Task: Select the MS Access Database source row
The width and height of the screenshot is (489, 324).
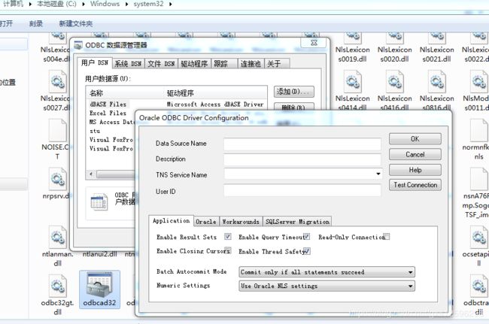Action: tap(111, 122)
